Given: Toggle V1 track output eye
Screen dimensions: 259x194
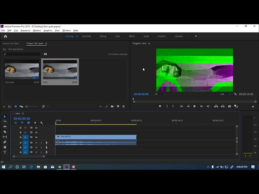Looking at the screenshot, I should [36, 137].
